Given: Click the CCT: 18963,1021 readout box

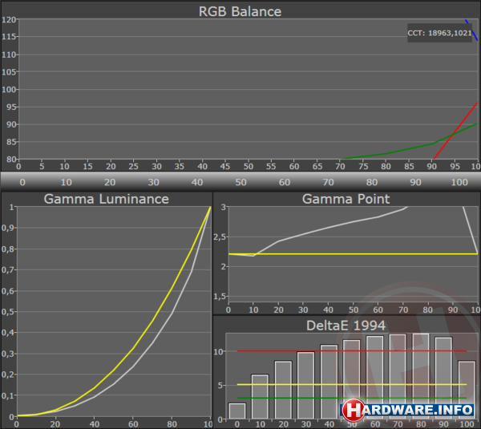Looking at the screenshot, I should click(439, 33).
